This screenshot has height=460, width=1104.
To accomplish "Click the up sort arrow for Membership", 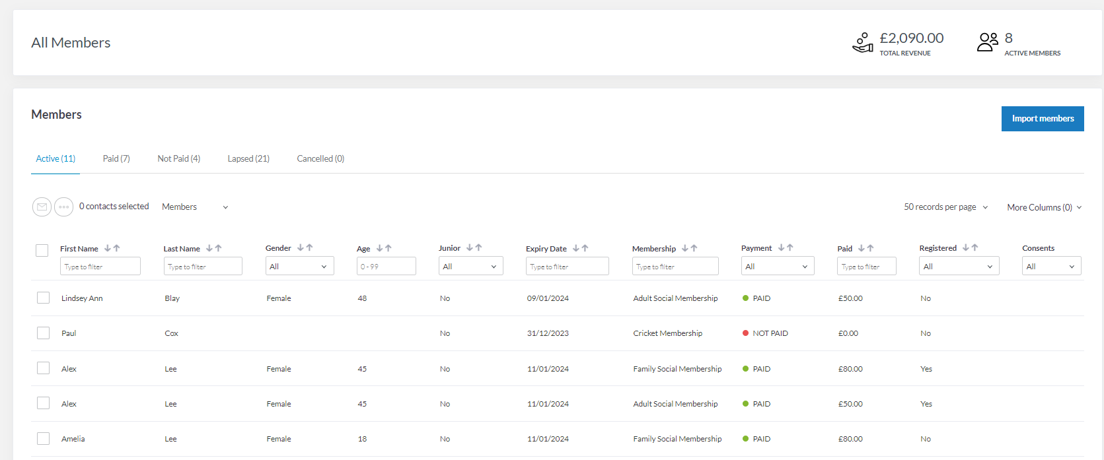I will pyautogui.click(x=694, y=248).
